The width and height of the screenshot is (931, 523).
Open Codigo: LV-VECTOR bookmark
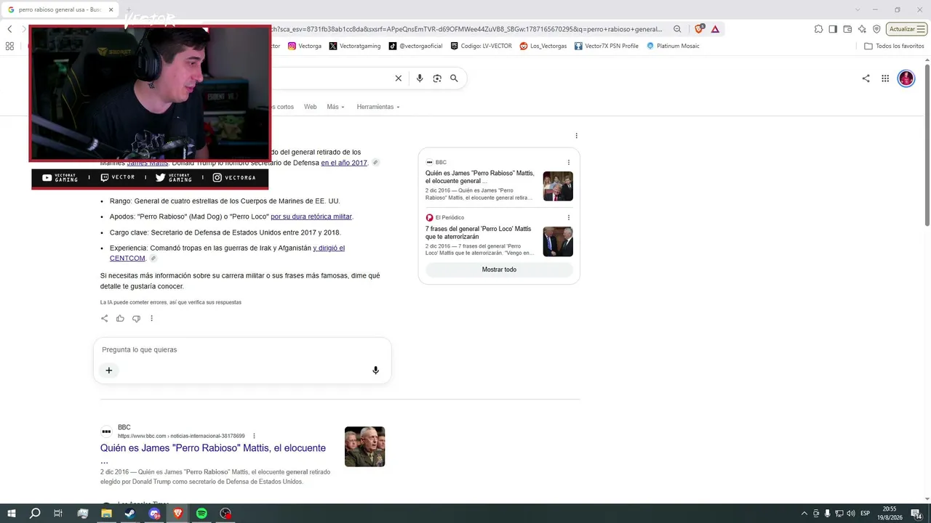[x=481, y=46]
